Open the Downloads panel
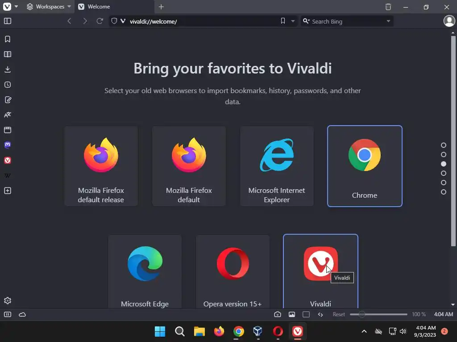Screen dimensions: 457x342 point(8,69)
